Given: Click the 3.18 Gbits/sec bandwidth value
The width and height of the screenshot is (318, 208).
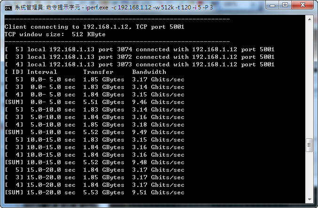Looking at the screenshot, I should (x=158, y=125).
